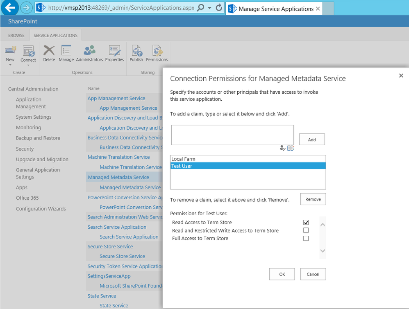
Task: Switch to the BROWSE ribbon tab
Action: point(16,36)
